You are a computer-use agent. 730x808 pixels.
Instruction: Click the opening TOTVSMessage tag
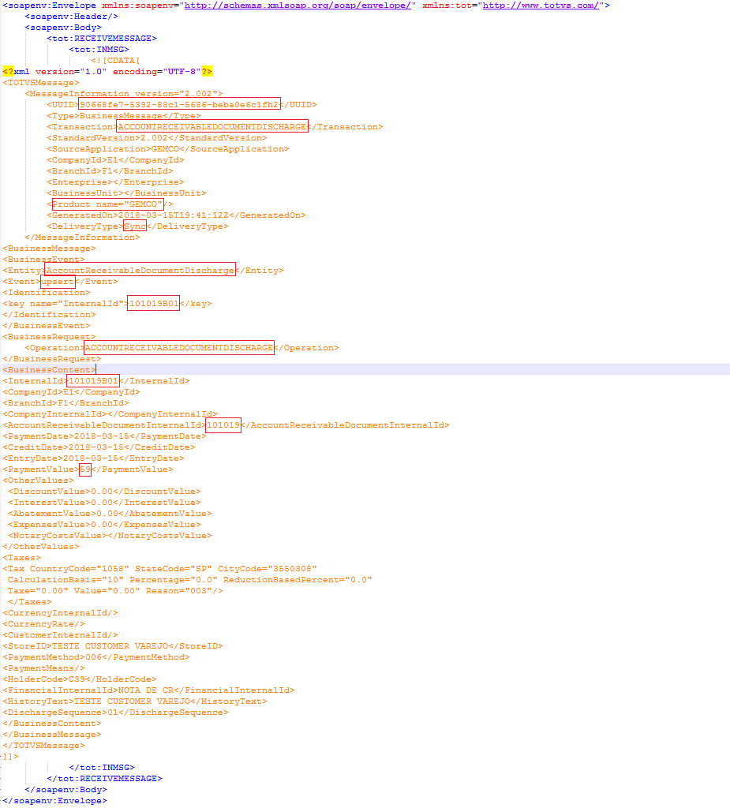41,82
